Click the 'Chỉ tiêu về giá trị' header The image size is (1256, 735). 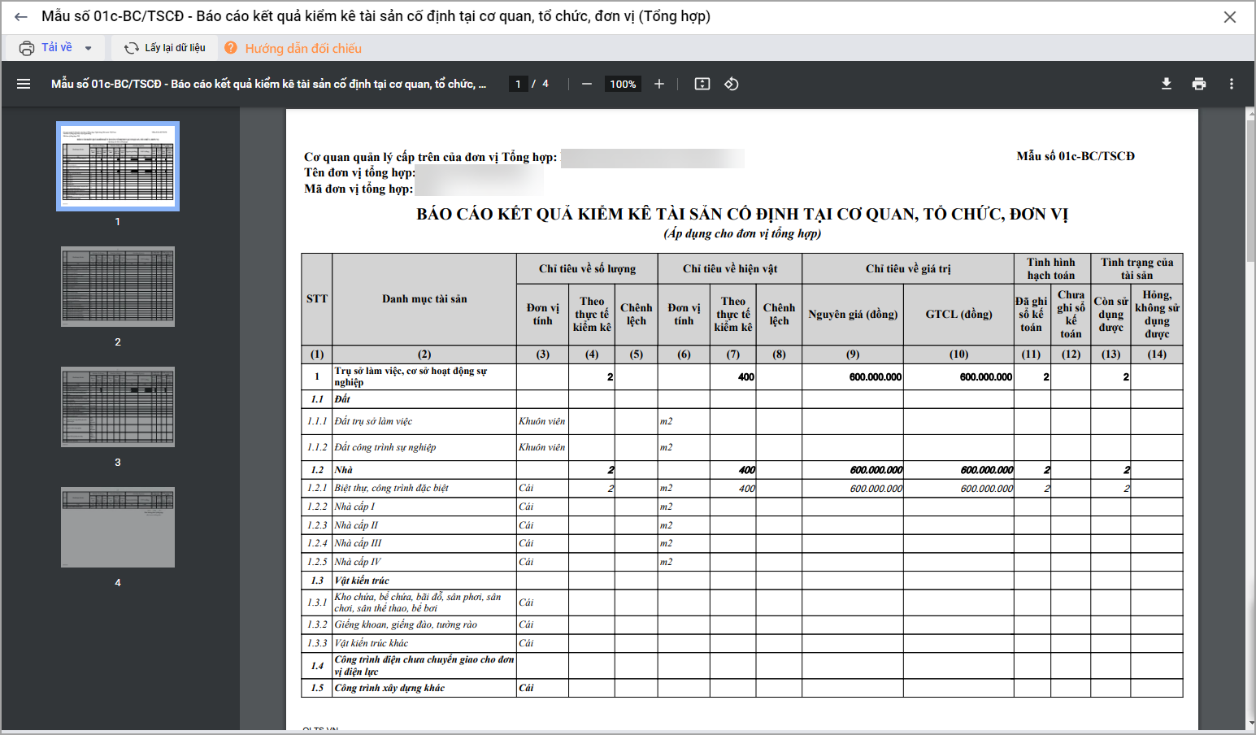tap(908, 269)
